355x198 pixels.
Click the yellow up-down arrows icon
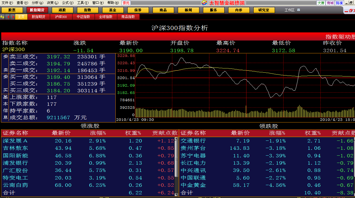point(3,17)
